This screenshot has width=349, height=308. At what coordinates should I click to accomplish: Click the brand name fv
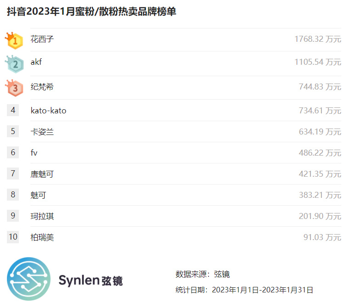coord(34,153)
